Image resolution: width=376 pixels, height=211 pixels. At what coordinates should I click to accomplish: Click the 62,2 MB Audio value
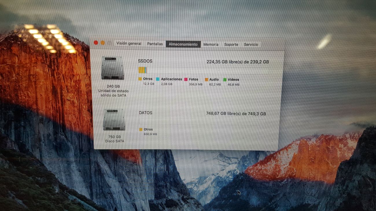215,85
